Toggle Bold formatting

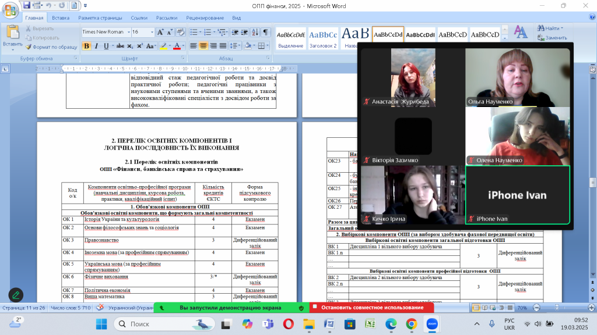(86, 46)
